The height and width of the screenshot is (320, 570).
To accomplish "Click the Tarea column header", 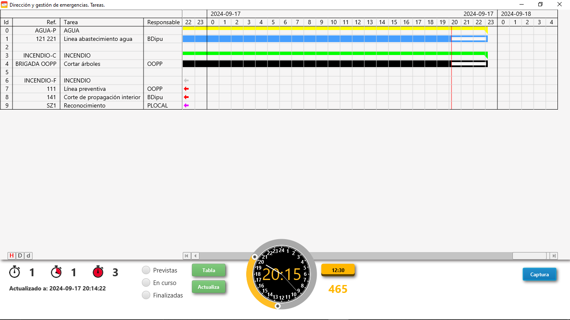I will [102, 22].
